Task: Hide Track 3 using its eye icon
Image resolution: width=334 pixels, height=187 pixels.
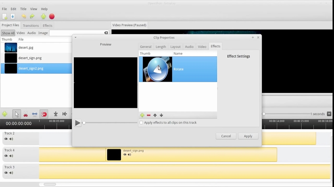Action: (x=6, y=173)
